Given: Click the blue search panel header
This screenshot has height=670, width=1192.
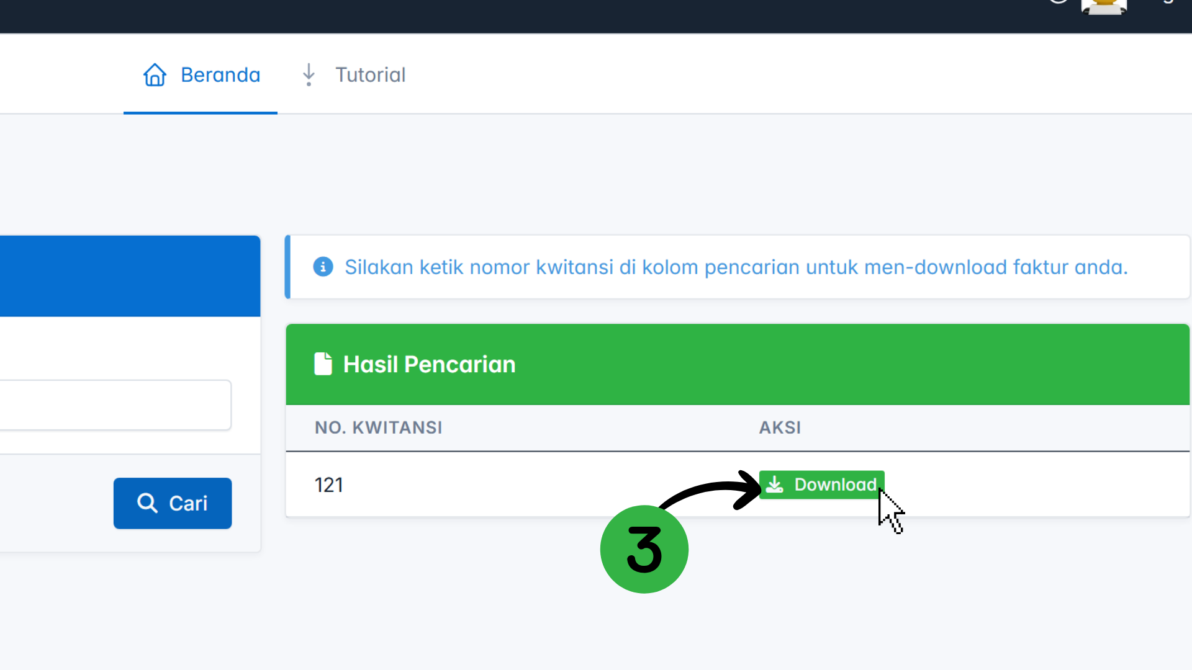Looking at the screenshot, I should pos(130,276).
